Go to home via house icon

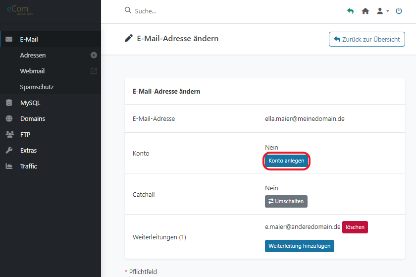coord(365,11)
